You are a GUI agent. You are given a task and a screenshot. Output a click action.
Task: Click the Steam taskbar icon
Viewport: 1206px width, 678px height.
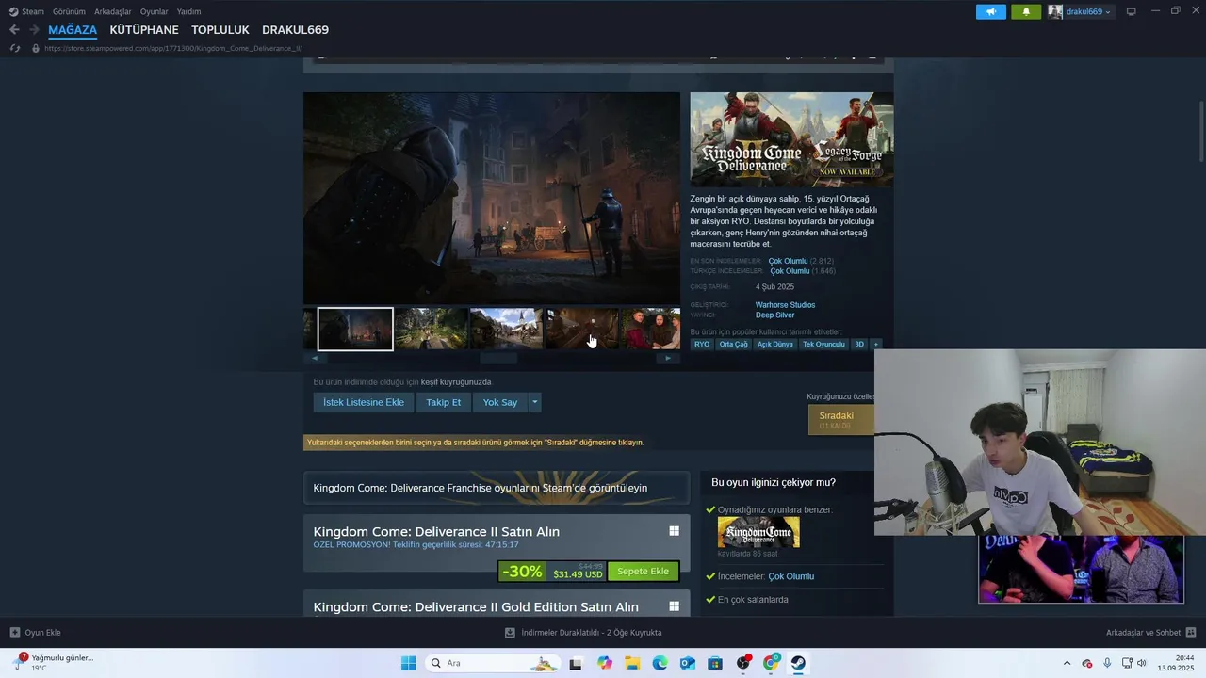[798, 664]
